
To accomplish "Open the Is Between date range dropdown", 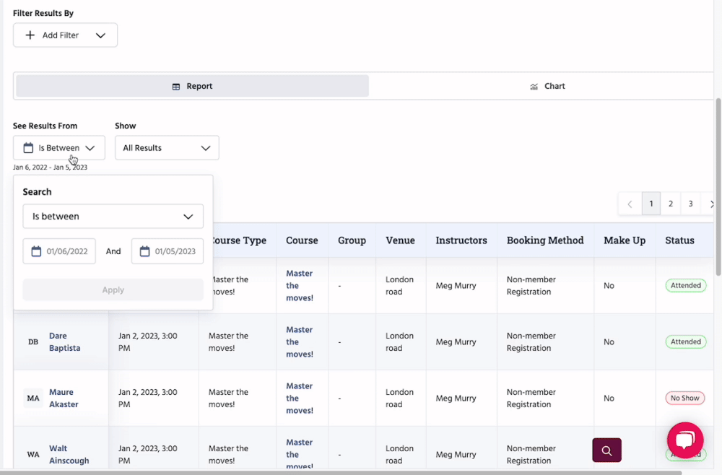I will pos(59,148).
